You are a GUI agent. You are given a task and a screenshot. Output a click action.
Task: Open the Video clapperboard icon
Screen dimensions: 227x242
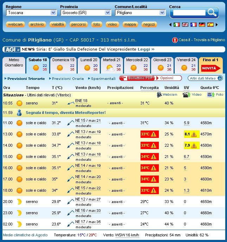187,95
